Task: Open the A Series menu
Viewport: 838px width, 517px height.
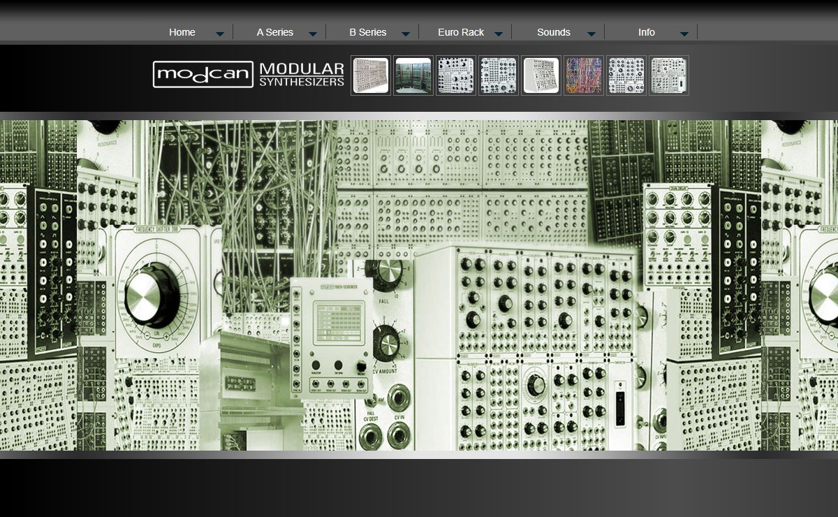Action: (x=275, y=32)
